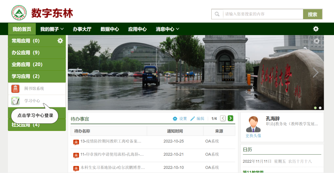Click the 数字东林 logo emblem
Viewport: 334px width, 173px height.
pos(19,13)
